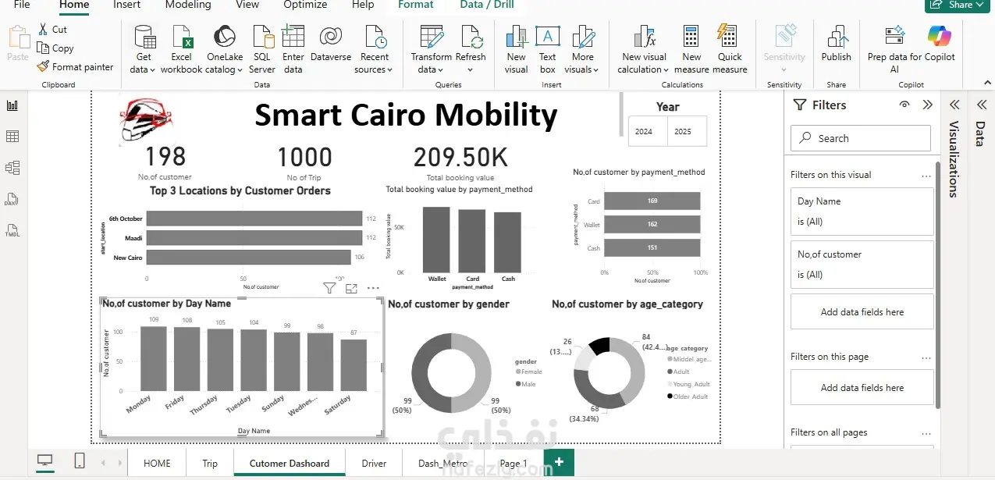This screenshot has height=480, width=995.
Task: Toggle the Filters pane eye icon
Action: pos(904,105)
